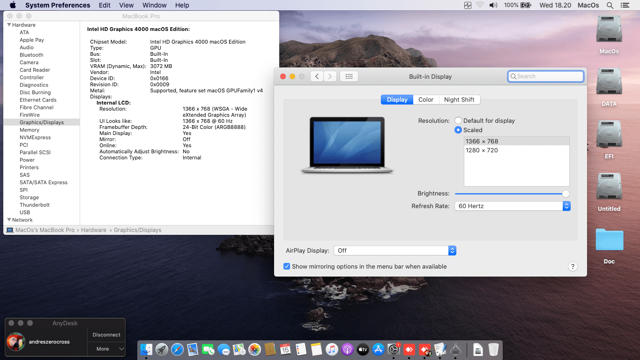Open Notification Center from menu bar

(625, 5)
